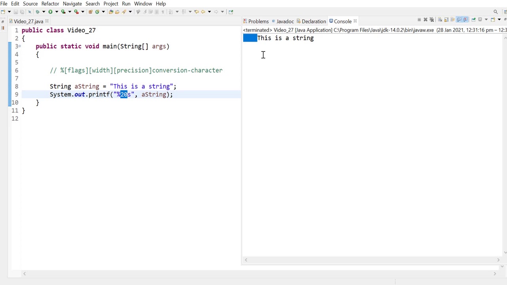Toggle console Scroll Lock
Viewport: 507px width, 285px height.
pyautogui.click(x=446, y=19)
